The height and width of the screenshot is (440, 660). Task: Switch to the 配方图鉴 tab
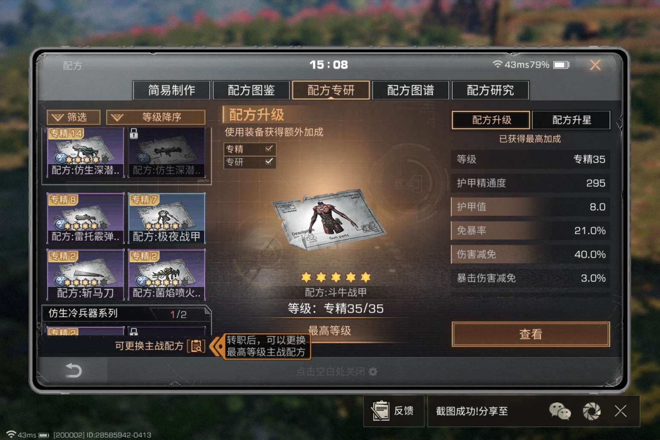pyautogui.click(x=251, y=90)
